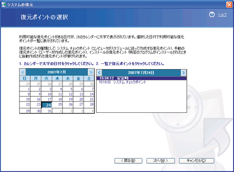Image resolution: width=234 pixels, height=172 pixels.
Task: Click the システムの復元 title bar icon
Action: coord(3,5)
